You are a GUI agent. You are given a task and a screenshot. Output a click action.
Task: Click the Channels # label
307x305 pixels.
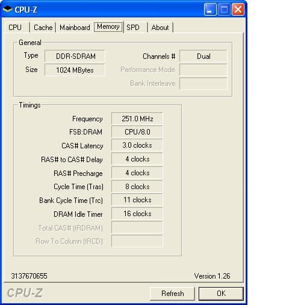click(159, 56)
